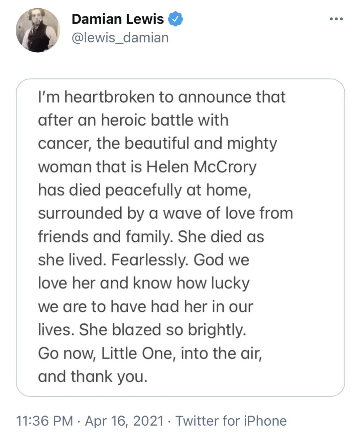Click "Go now, Little One" line
The width and height of the screenshot is (361, 437).
coord(150,353)
